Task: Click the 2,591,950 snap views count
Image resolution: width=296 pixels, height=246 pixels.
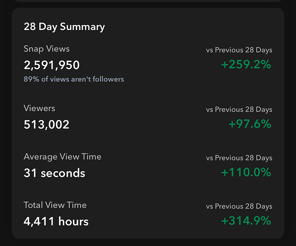Action: tap(52, 65)
